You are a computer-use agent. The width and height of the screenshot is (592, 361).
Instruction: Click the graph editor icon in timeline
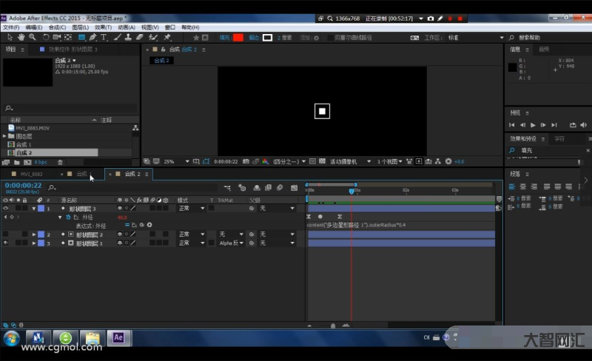(x=294, y=188)
